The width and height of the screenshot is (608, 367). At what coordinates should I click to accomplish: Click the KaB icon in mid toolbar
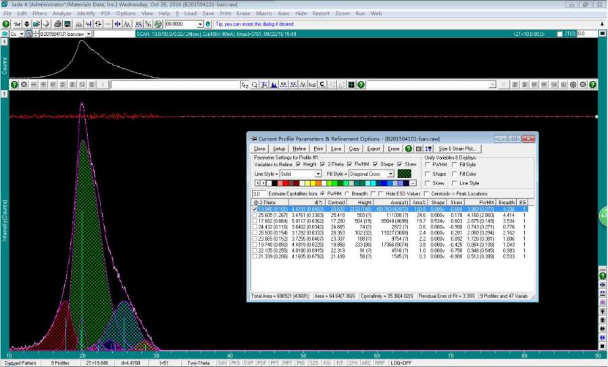313,84
